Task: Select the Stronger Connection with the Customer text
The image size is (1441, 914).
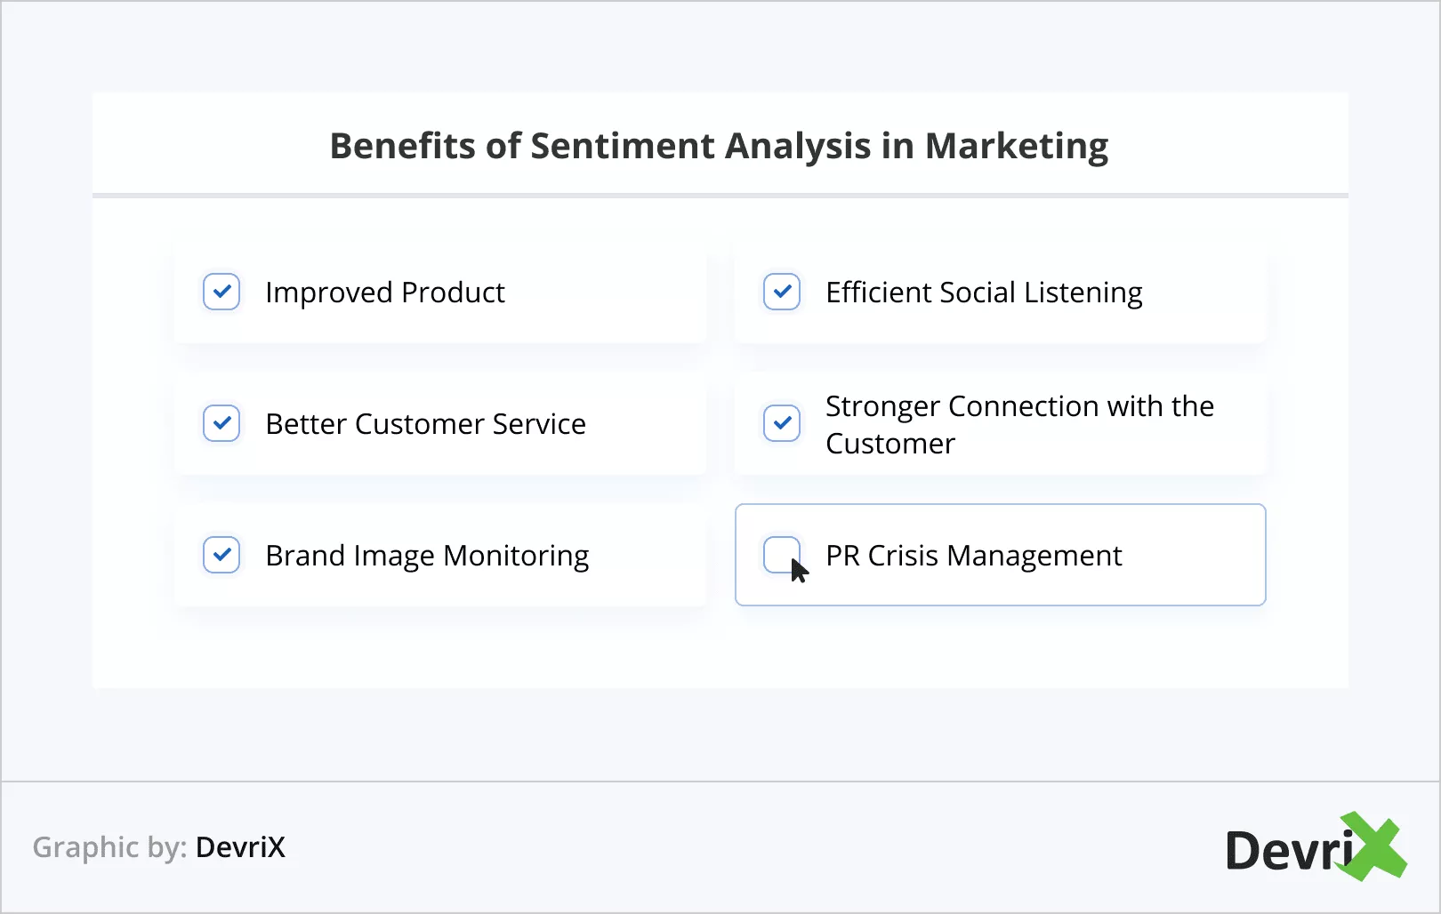Action: 1018,424
